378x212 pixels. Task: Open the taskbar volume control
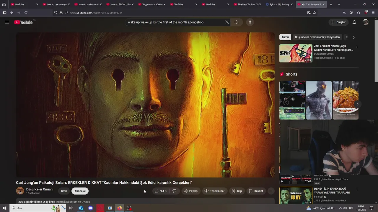tap(345, 208)
